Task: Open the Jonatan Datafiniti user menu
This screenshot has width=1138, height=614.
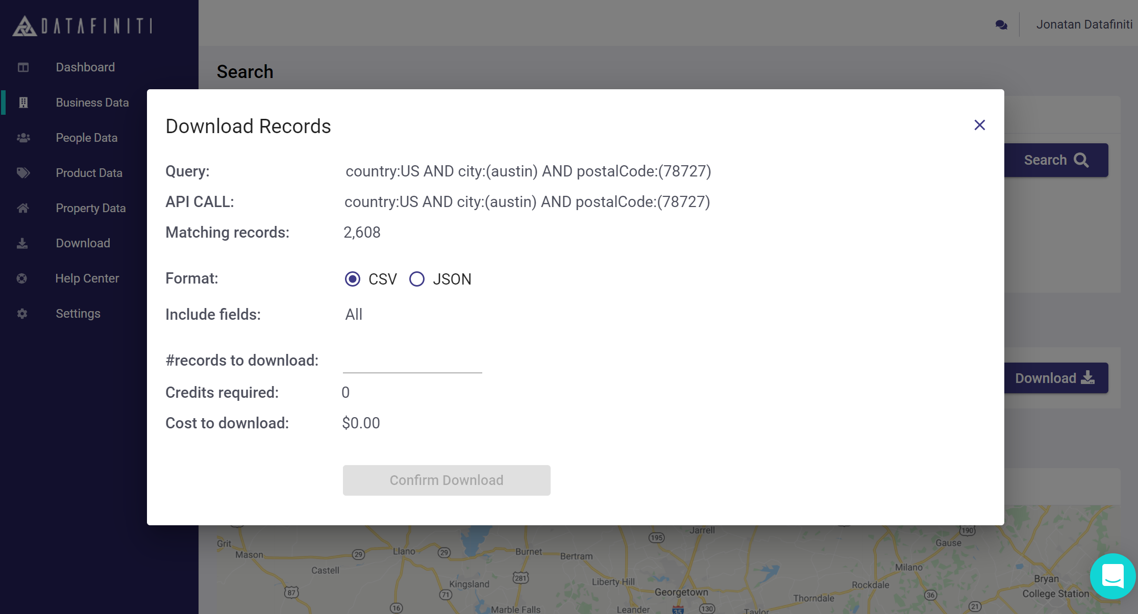Action: click(1084, 24)
